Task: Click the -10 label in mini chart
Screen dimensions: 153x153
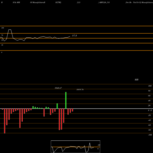Action: [99, 145]
